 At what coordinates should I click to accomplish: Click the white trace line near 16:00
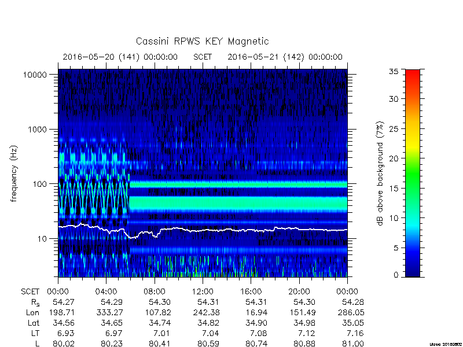[x=251, y=230]
